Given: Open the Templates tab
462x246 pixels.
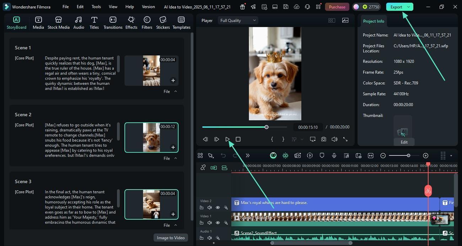Looking at the screenshot, I should point(181,23).
